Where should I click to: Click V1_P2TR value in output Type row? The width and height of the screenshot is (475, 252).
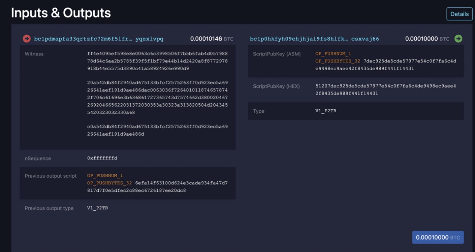(x=326, y=111)
